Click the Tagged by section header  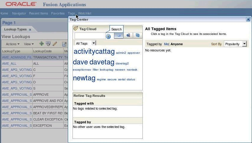[x=83, y=122]
